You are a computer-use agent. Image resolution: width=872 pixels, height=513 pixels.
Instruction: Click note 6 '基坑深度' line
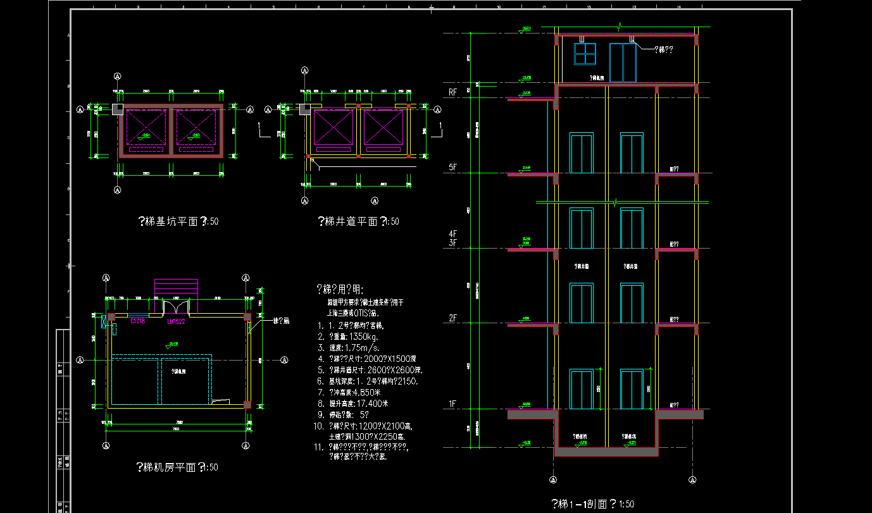pos(366,381)
